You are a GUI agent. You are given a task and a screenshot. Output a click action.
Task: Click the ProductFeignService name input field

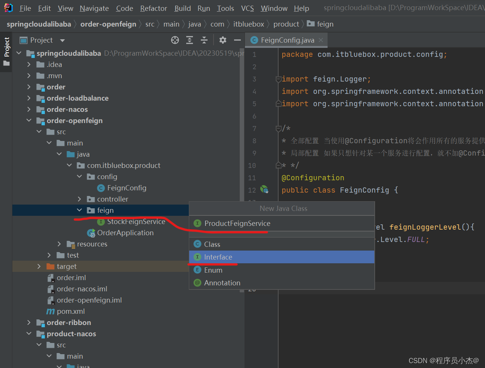282,223
